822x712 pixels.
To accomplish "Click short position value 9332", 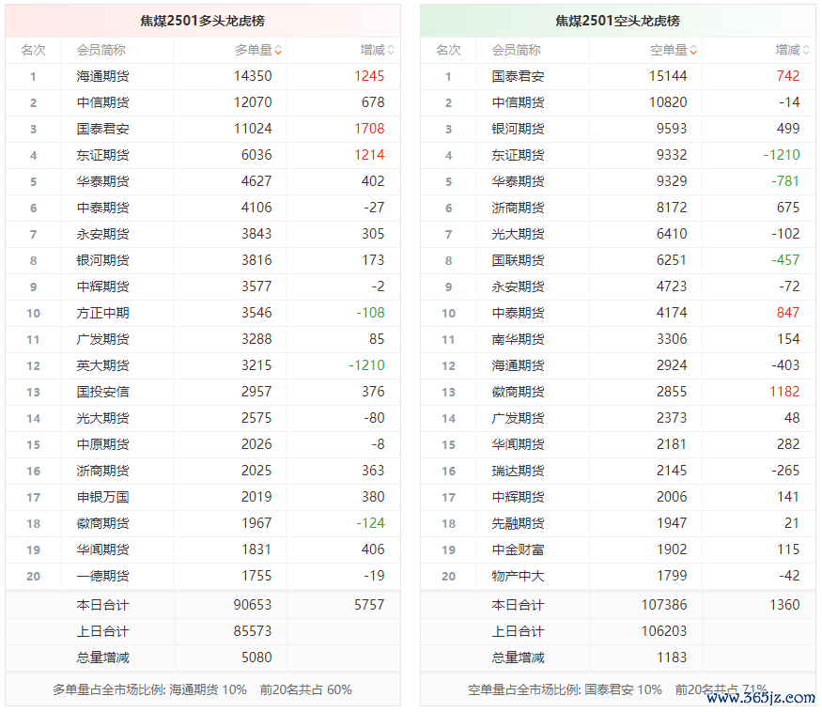I will coord(672,155).
